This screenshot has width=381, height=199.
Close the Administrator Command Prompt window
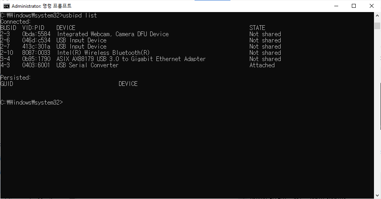pyautogui.click(x=372, y=6)
